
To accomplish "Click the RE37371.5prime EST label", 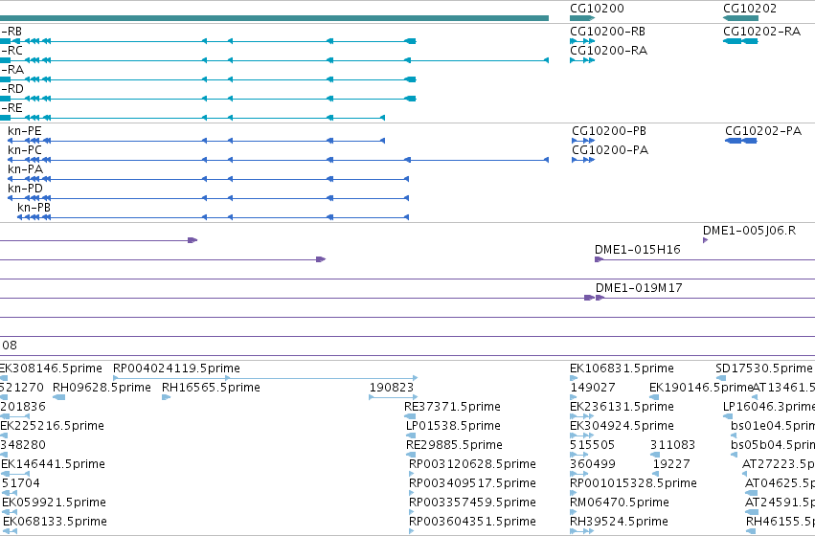I will pos(452,406).
